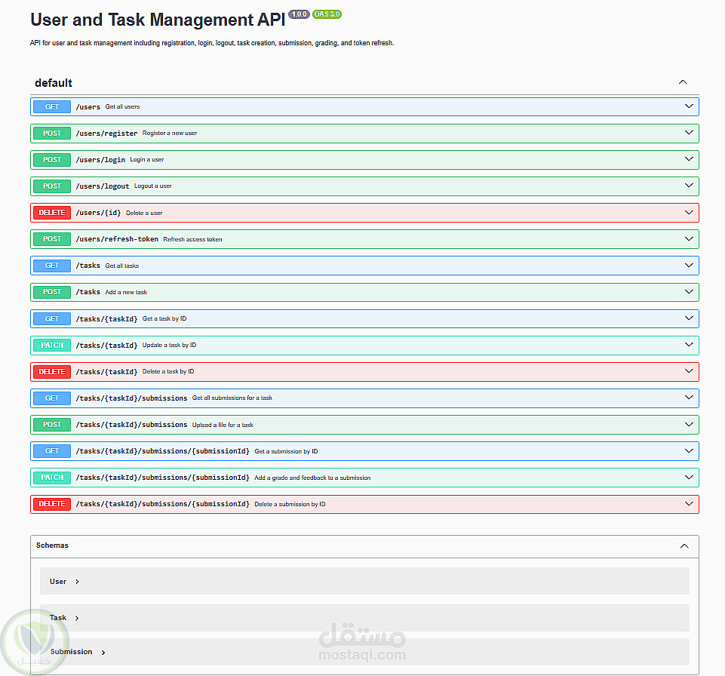Click the DELETE badge for Delete a submission
The height and width of the screenshot is (676, 725).
52,504
